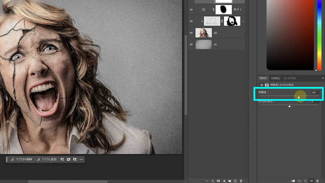Click the Layers panel vertical scrollbar
The image size is (325, 183).
[186, 75]
